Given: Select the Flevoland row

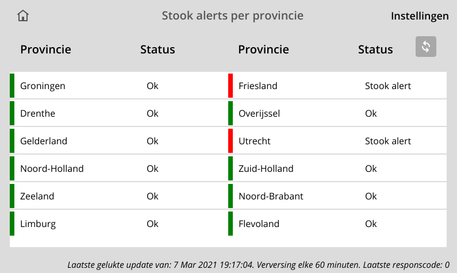Looking at the screenshot, I should [x=337, y=224].
